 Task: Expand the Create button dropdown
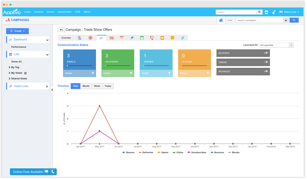[17, 31]
